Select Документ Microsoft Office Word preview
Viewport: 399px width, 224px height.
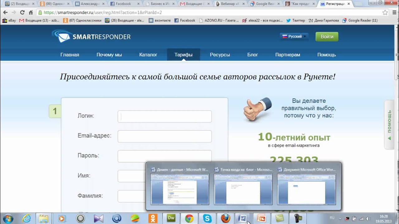pos(307,186)
